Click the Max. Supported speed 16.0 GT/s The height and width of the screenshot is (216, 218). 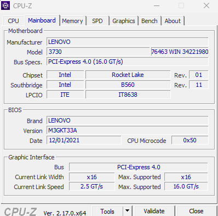point(186,186)
